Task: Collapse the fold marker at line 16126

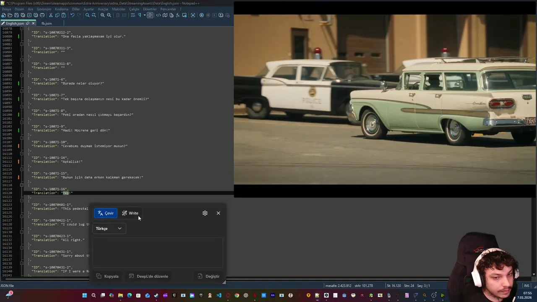Action: click(22, 216)
